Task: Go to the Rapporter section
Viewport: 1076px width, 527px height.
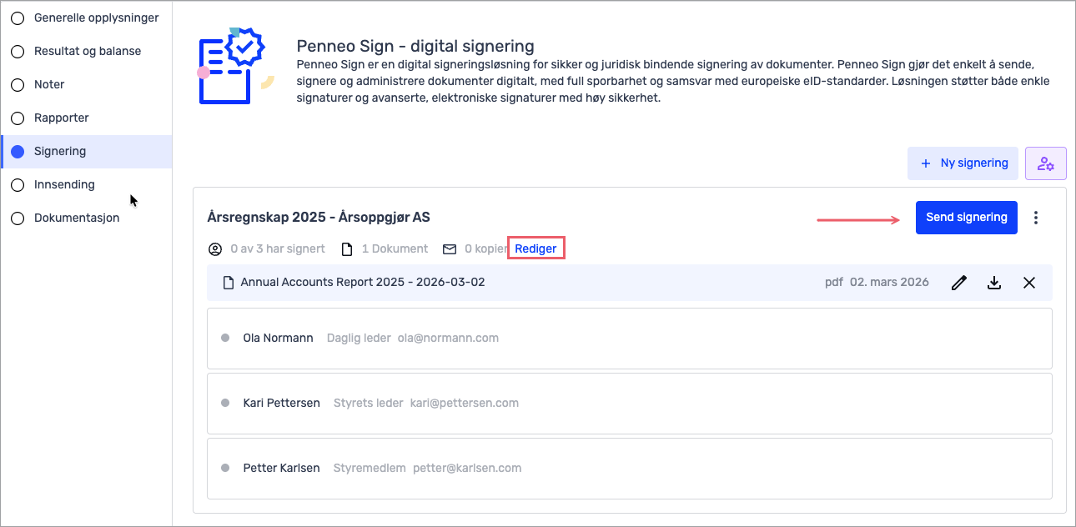Action: (x=61, y=118)
